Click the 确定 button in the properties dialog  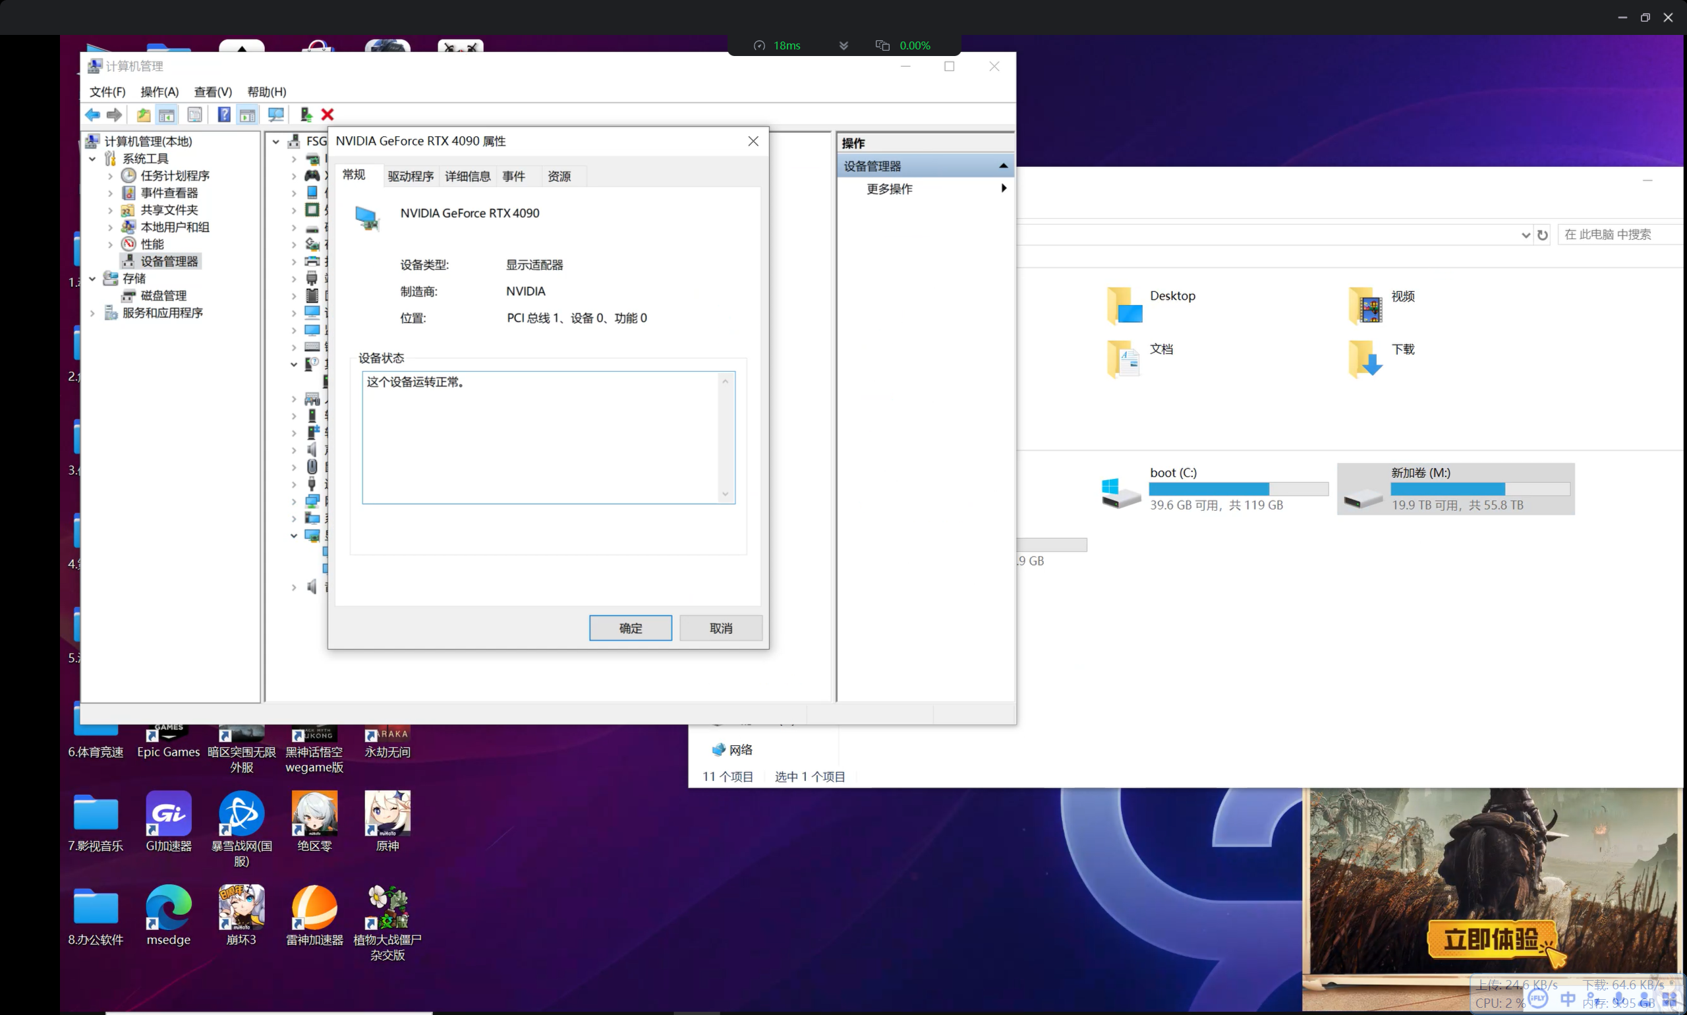[630, 628]
